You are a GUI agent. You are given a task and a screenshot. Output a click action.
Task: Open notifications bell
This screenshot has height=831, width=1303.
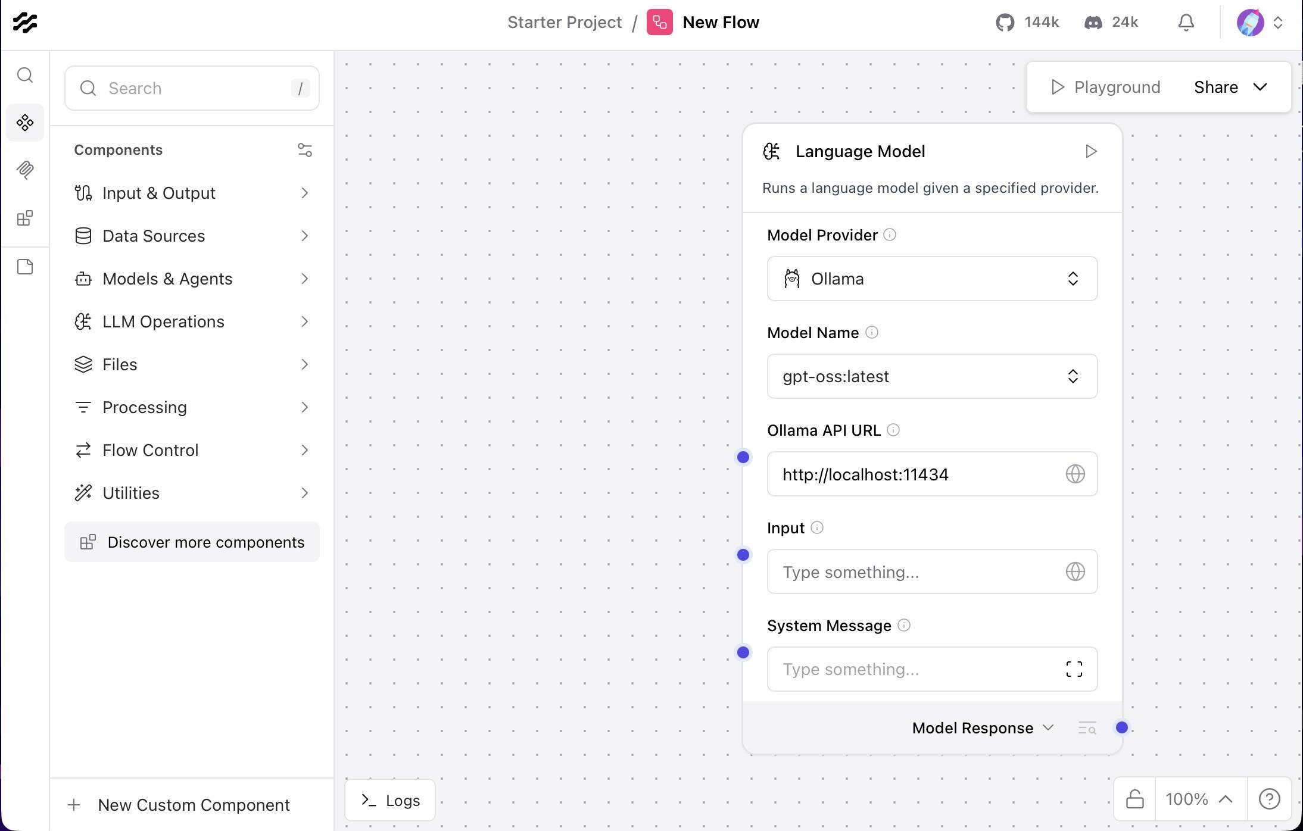tap(1186, 23)
